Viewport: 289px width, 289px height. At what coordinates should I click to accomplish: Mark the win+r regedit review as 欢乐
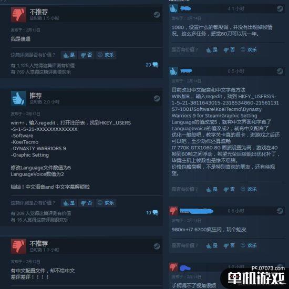[x=106, y=203]
